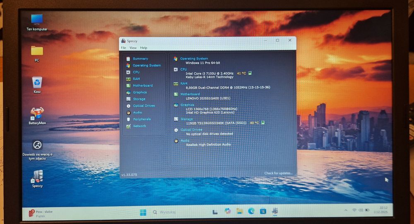Click the 'Windows 11 Pro 64-bit' text
Image resolution: width=414 pixels, height=224 pixels.
[x=202, y=63]
